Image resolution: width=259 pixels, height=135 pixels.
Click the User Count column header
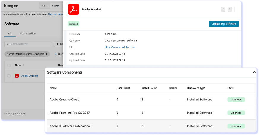123,88
